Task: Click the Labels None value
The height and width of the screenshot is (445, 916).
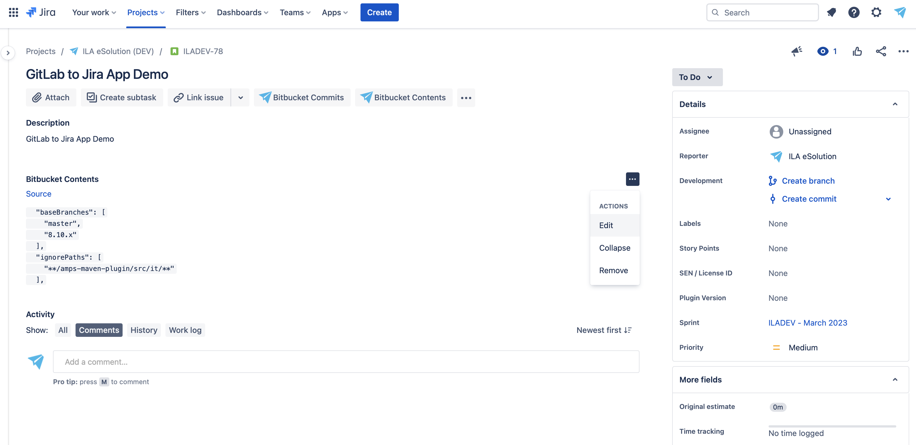Action: point(777,224)
